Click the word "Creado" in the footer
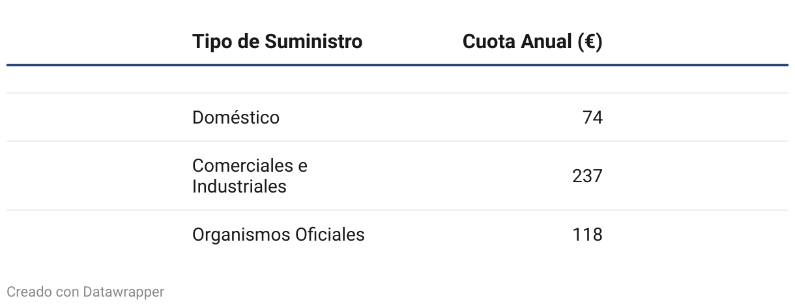The image size is (795, 307). pyautogui.click(x=29, y=292)
